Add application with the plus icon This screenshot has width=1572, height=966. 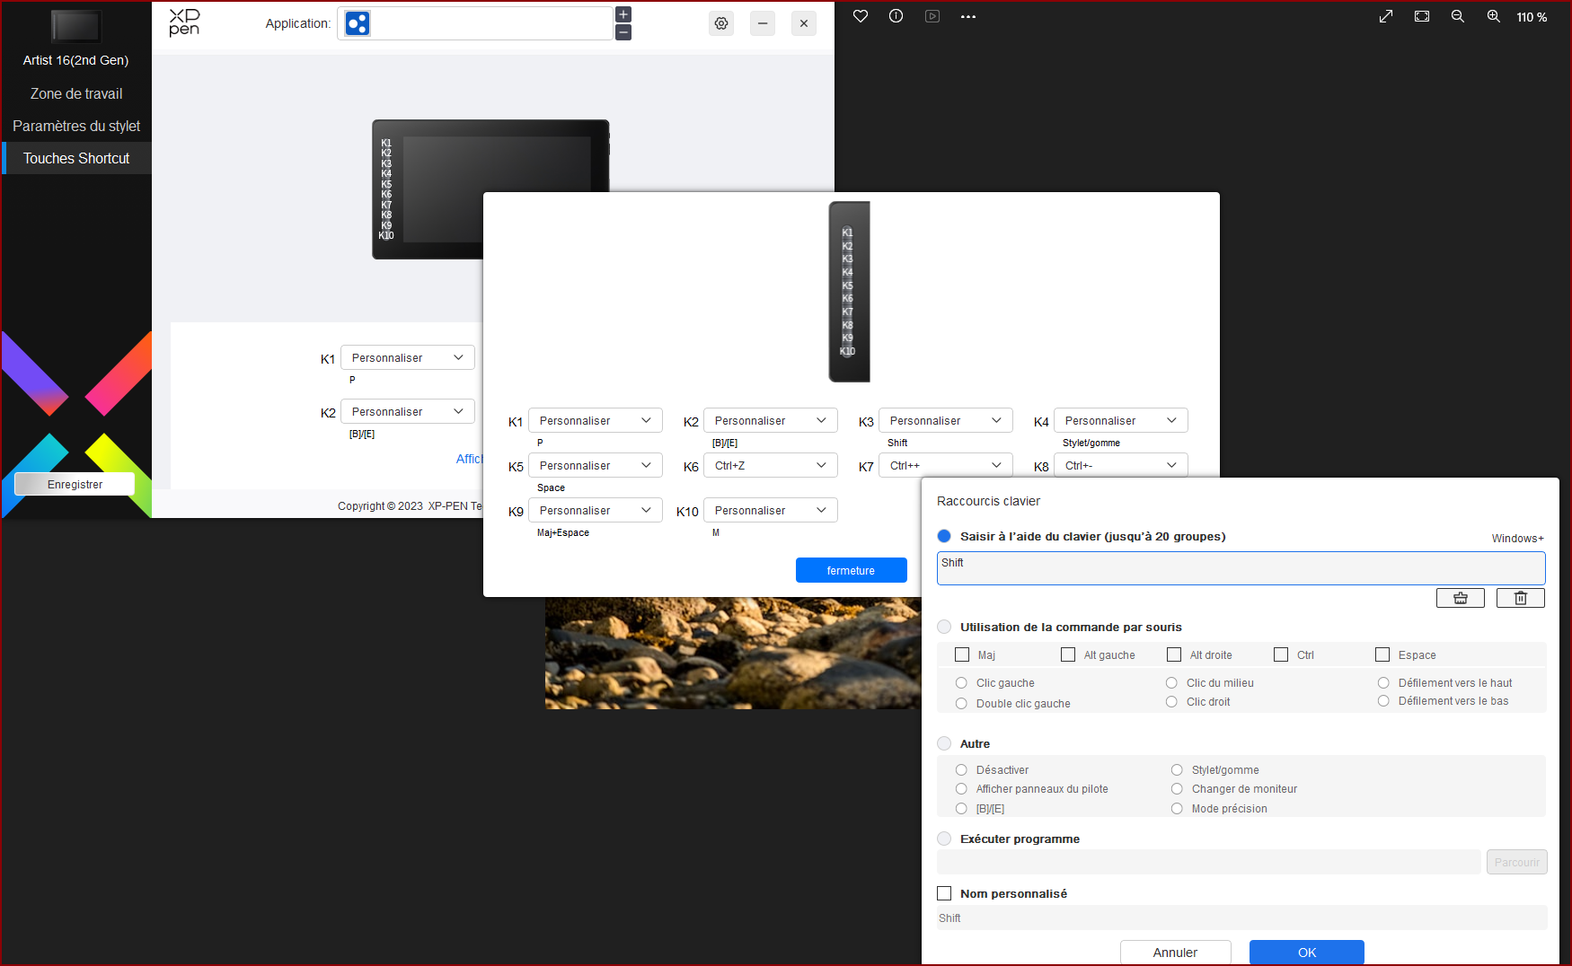click(623, 14)
